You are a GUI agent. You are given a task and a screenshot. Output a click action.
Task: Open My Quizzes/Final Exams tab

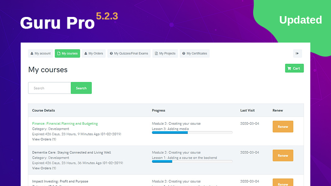[129, 53]
